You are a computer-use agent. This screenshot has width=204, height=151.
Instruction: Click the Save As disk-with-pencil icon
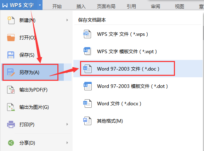click(11, 72)
